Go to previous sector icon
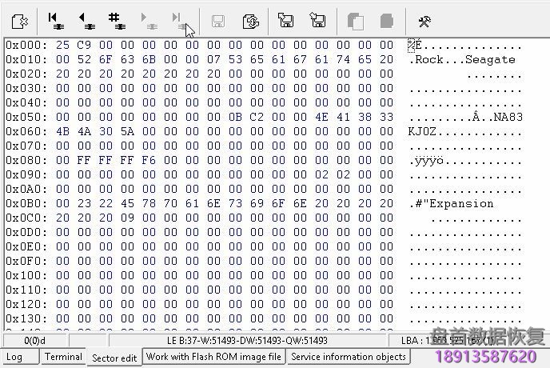This screenshot has width=550, height=368. pos(86,22)
